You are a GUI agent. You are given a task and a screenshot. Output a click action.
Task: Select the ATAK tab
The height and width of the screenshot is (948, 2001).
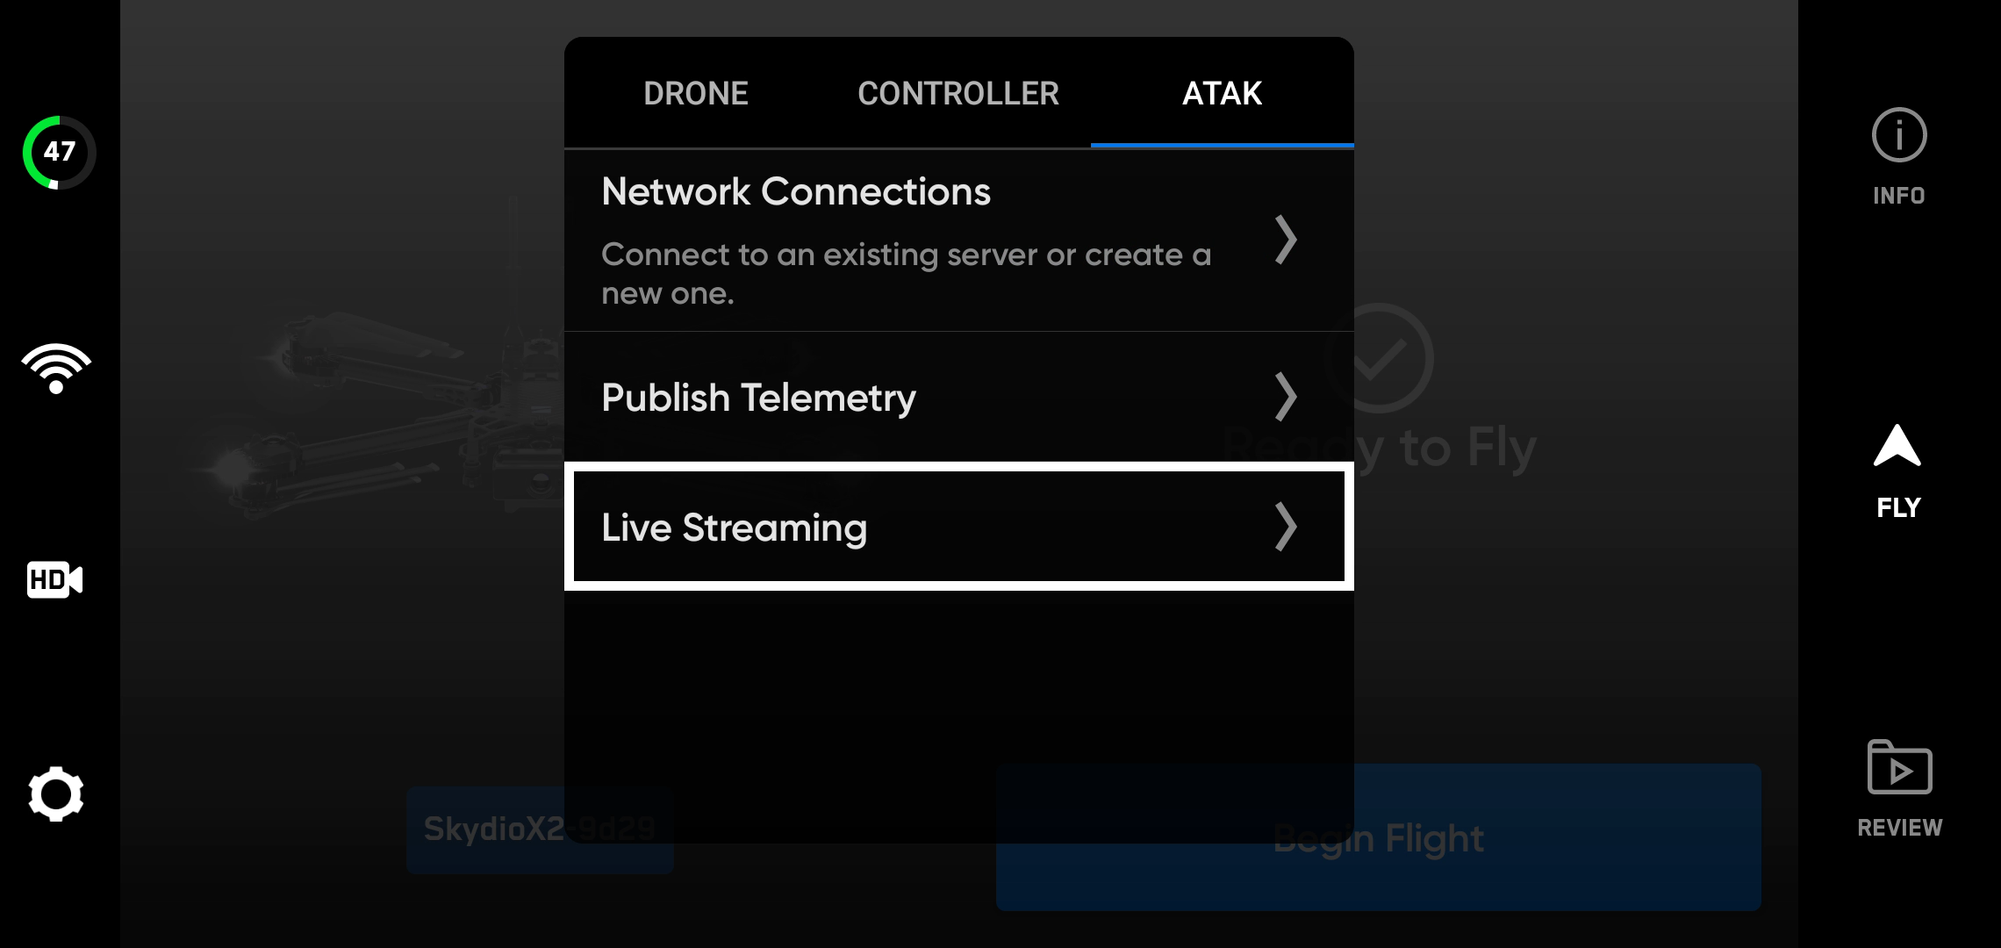(x=1223, y=92)
